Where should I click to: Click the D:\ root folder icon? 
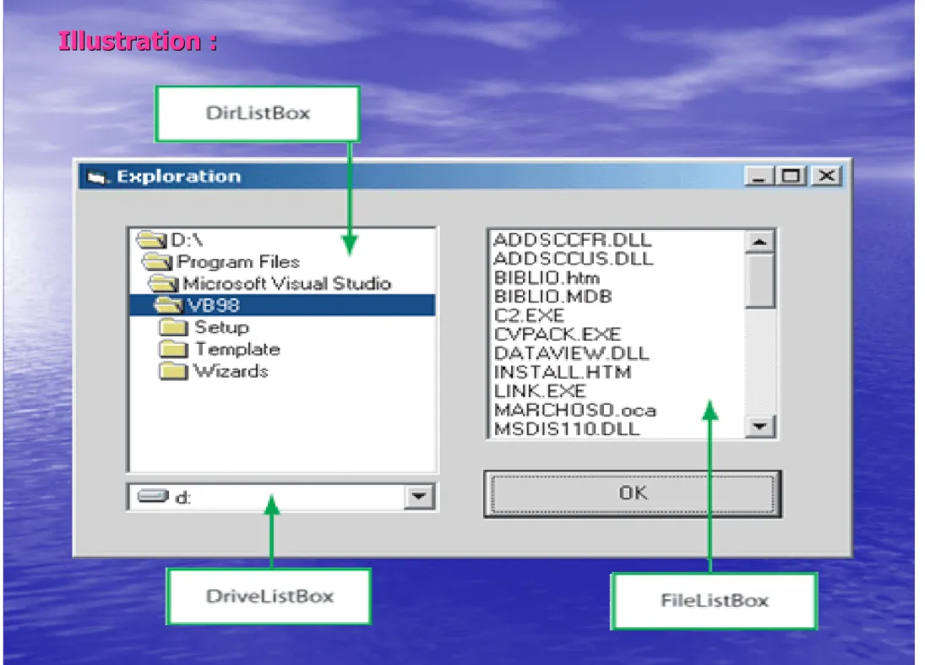point(151,240)
